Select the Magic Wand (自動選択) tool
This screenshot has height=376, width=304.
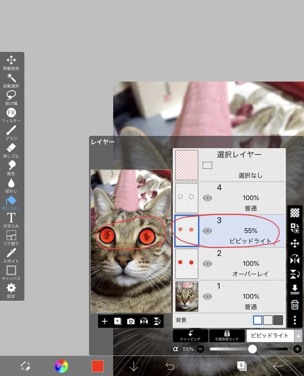tap(11, 80)
